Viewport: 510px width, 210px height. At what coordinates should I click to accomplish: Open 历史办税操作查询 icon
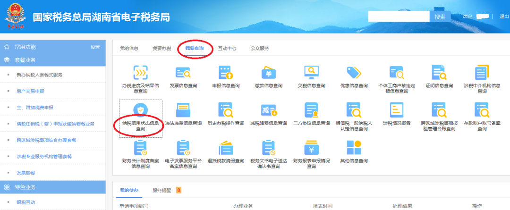[226, 110]
